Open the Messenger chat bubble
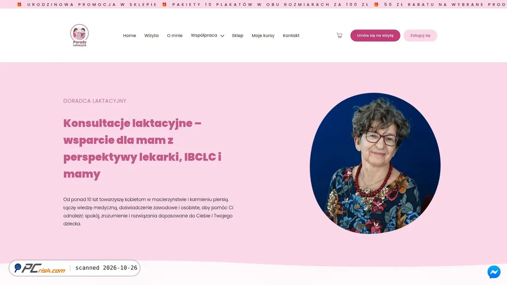Screen dimensions: 507x285 494,272
